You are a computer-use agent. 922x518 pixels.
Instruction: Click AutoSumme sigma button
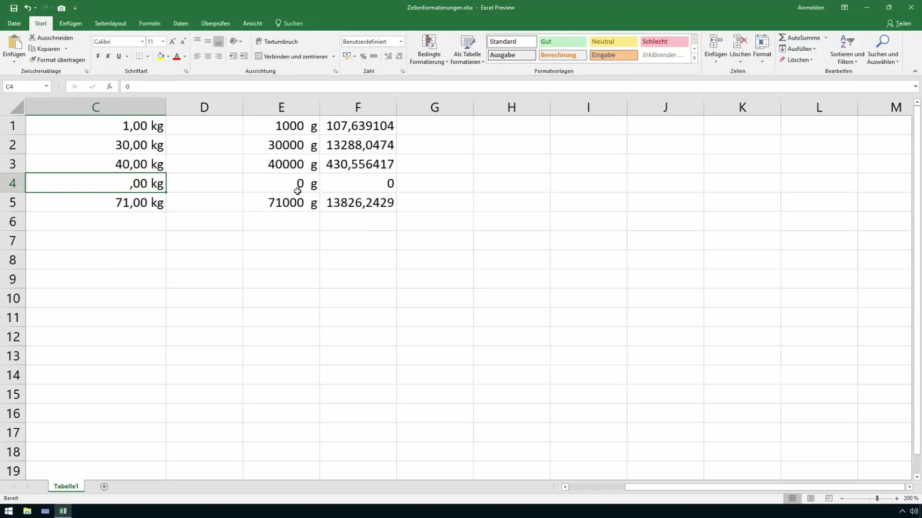tap(800, 37)
